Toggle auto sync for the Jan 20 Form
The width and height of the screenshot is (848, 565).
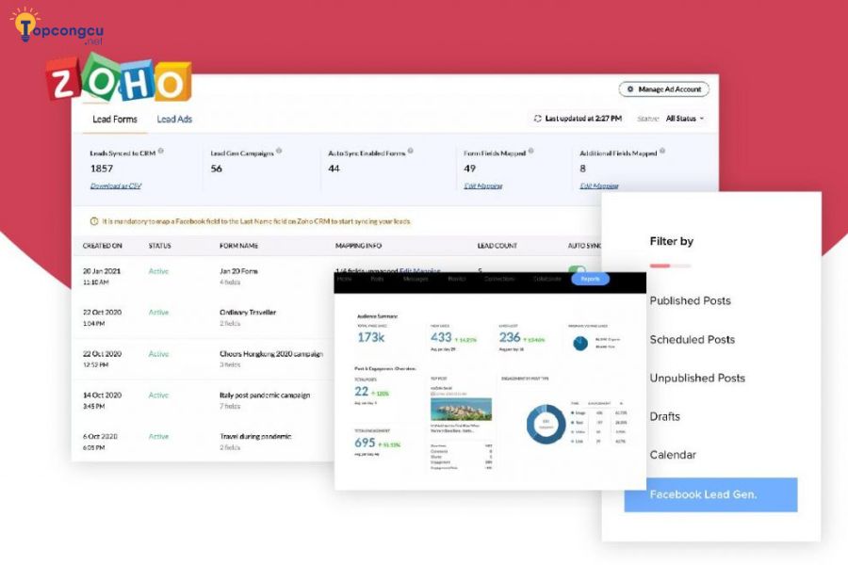[577, 270]
